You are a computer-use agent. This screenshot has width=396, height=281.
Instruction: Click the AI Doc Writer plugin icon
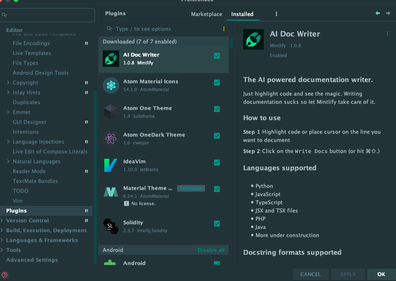(x=111, y=59)
